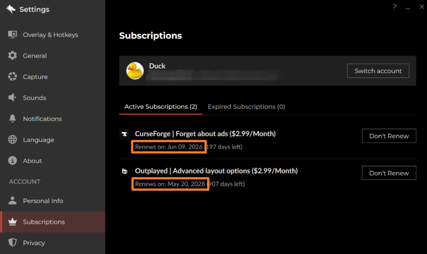Click Don't Renew for CurseForge subscription
Image resolution: width=427 pixels, height=254 pixels.
389,136
